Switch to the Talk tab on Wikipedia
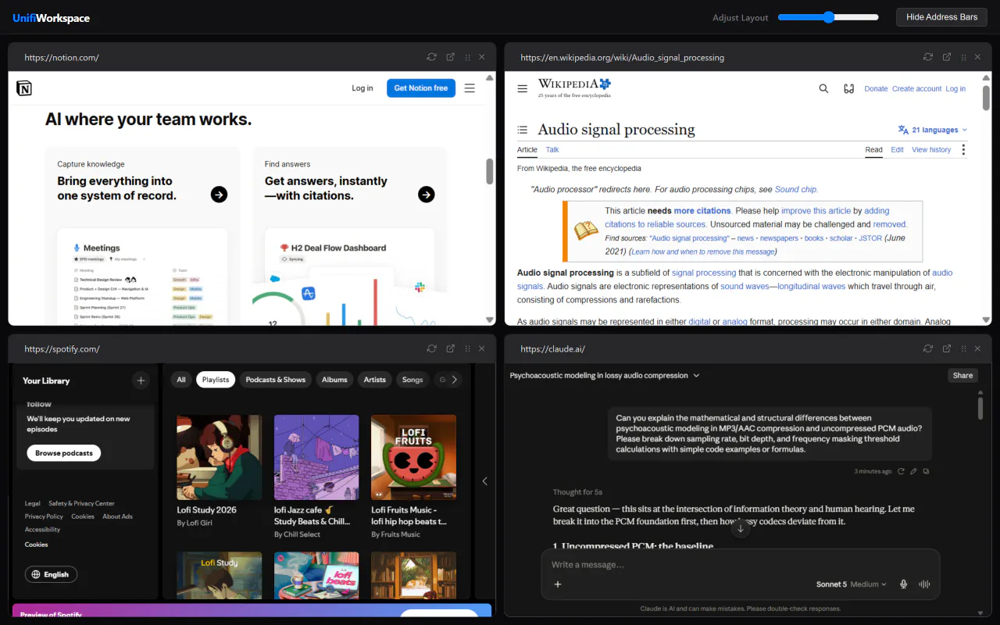The width and height of the screenshot is (1000, 625). coord(552,149)
